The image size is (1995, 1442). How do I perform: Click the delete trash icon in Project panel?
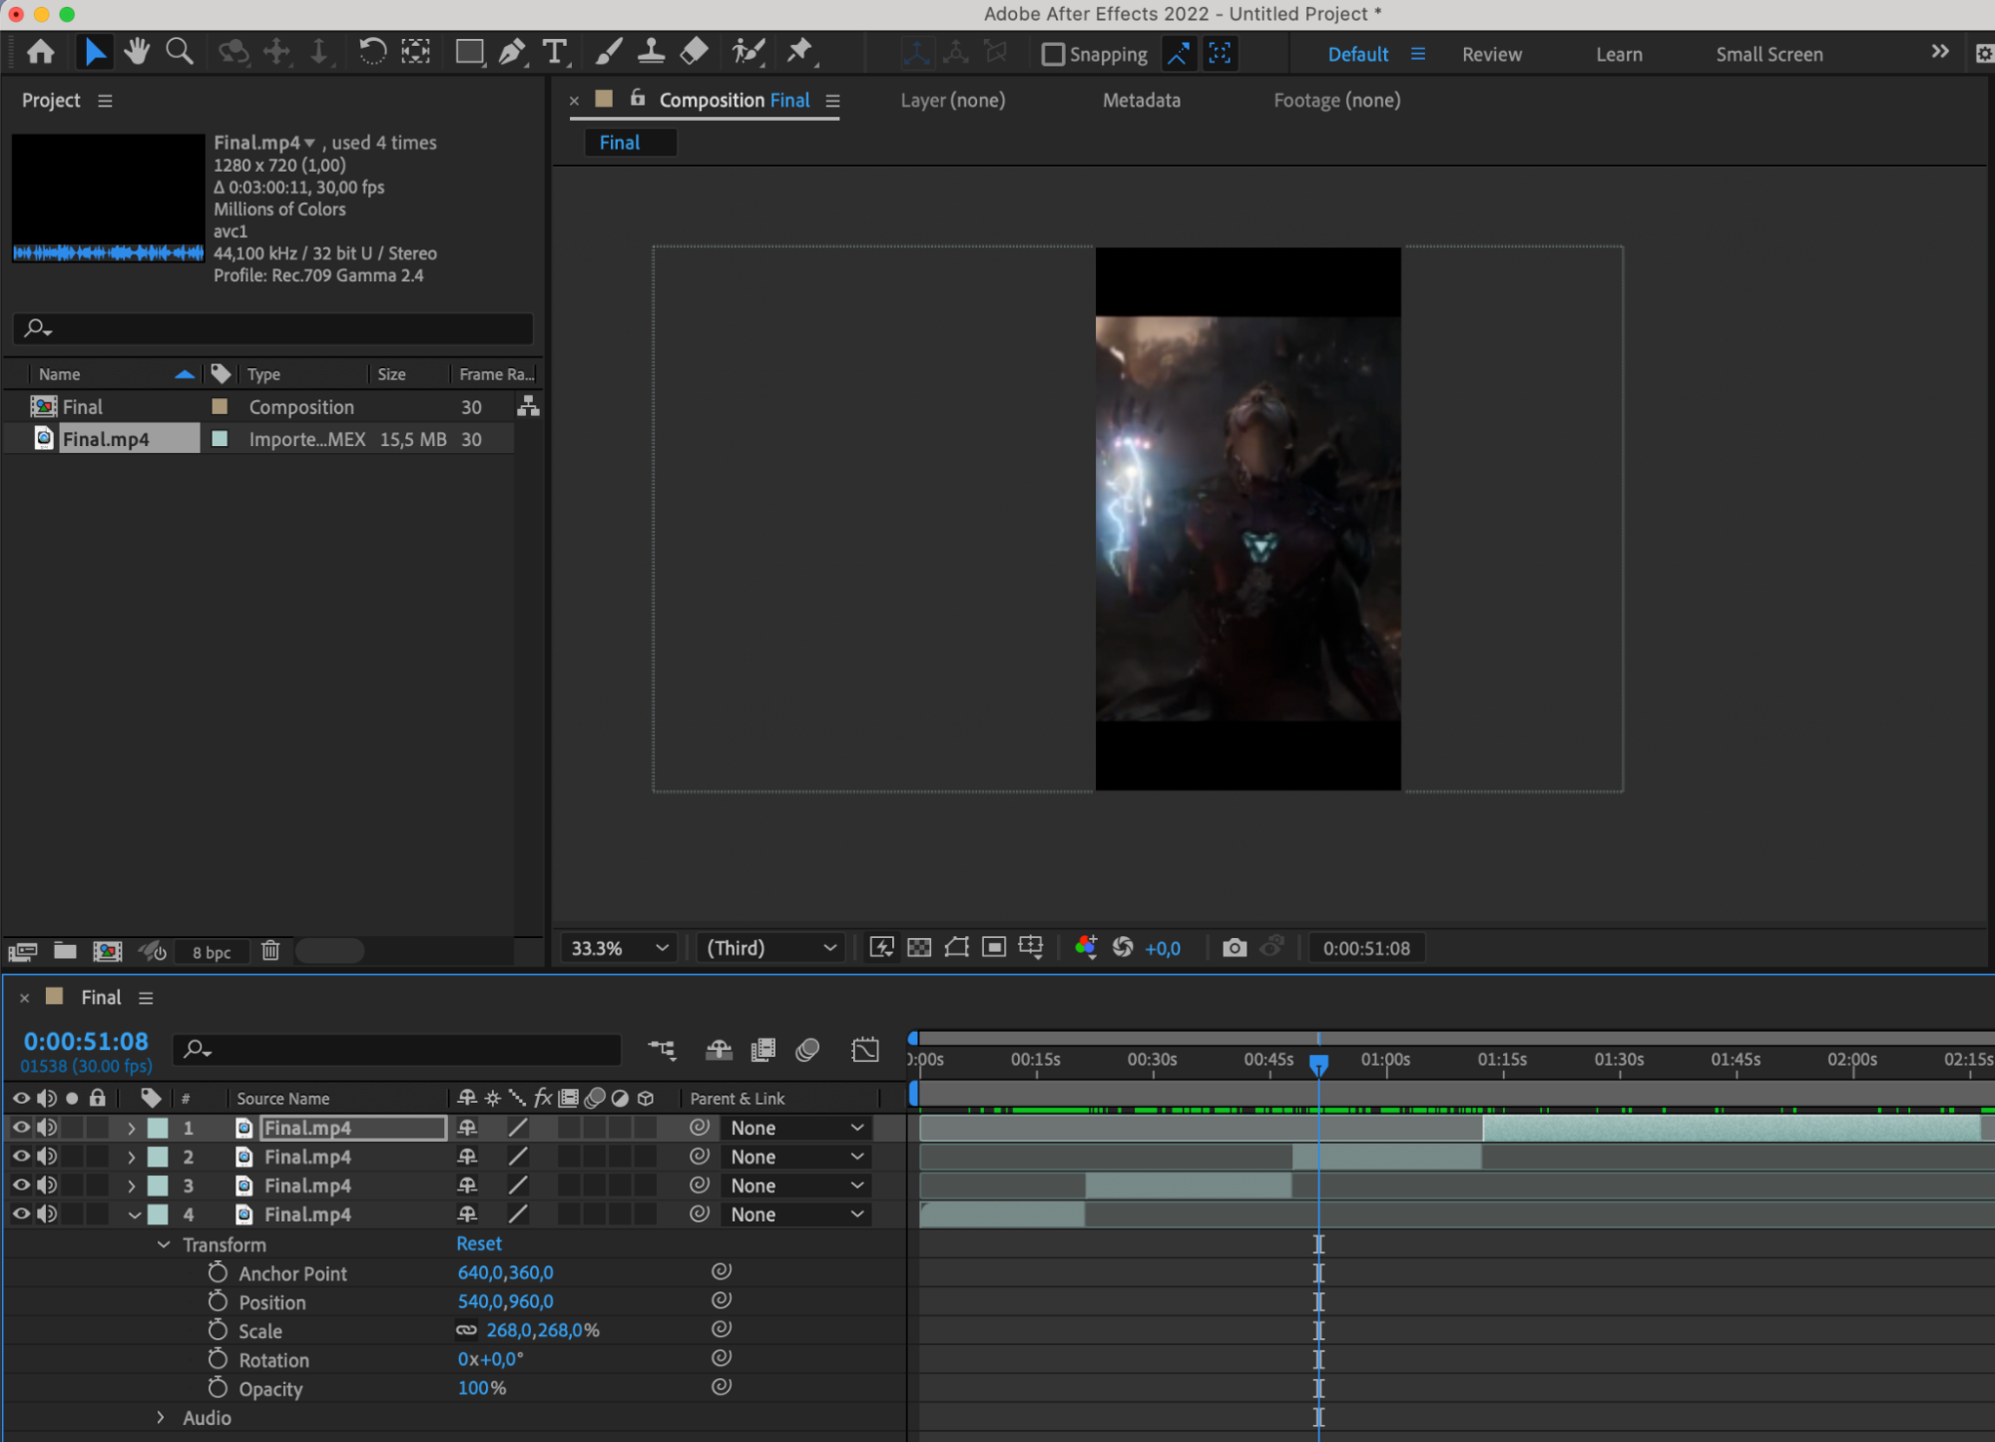point(270,951)
